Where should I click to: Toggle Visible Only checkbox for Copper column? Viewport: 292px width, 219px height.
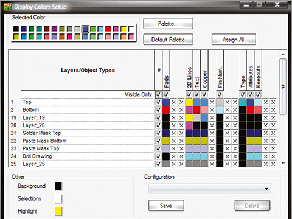click(x=204, y=94)
